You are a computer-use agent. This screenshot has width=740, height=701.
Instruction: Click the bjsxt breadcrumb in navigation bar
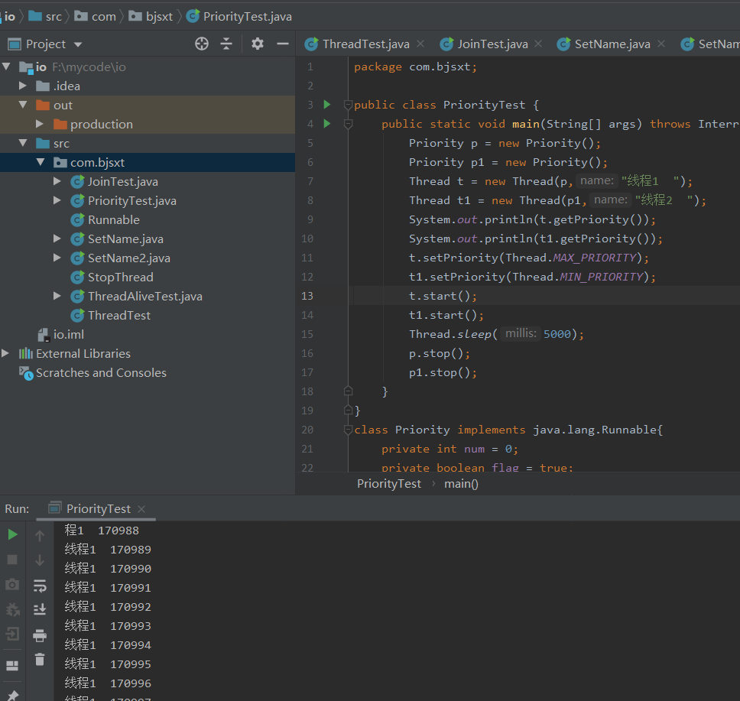151,17
